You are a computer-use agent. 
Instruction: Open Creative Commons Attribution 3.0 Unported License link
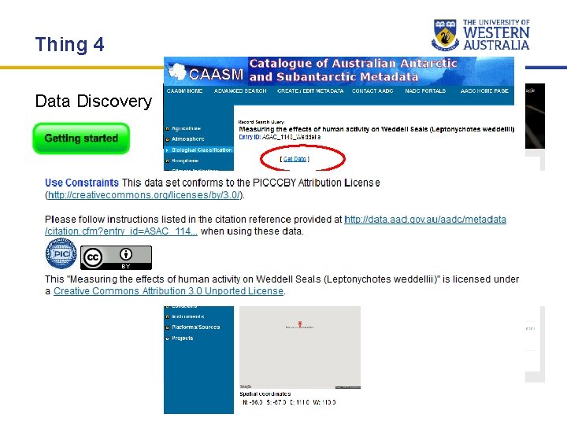point(169,291)
